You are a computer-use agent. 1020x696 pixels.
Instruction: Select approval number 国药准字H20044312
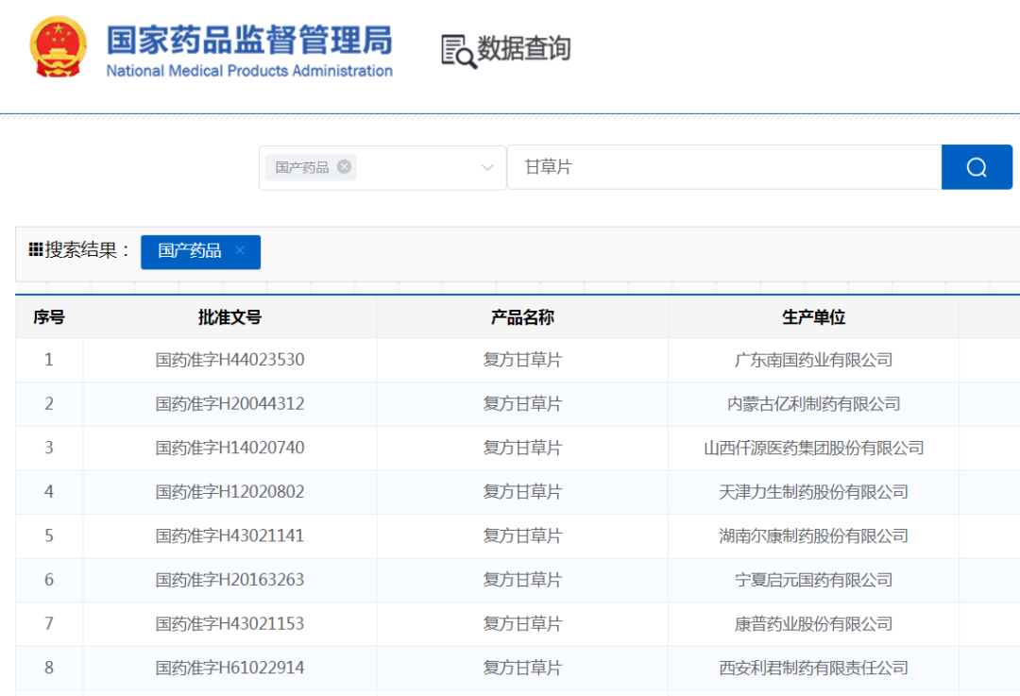pos(229,404)
